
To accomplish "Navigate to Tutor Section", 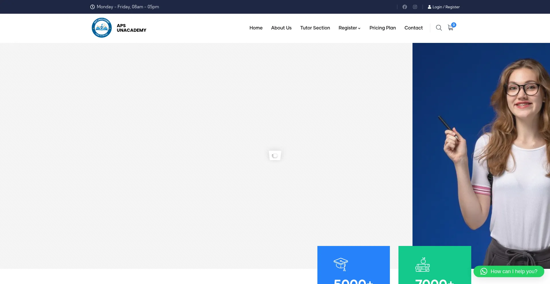I will click(315, 28).
